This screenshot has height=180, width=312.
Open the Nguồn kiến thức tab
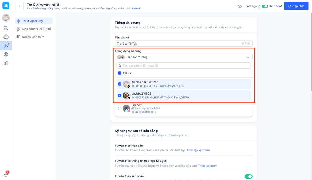33,37
